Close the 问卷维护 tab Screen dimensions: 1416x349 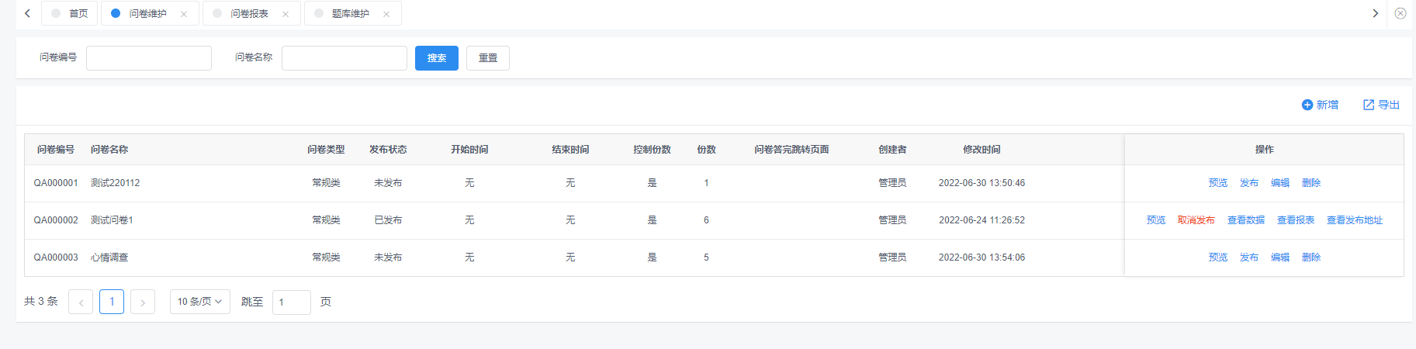coord(184,14)
